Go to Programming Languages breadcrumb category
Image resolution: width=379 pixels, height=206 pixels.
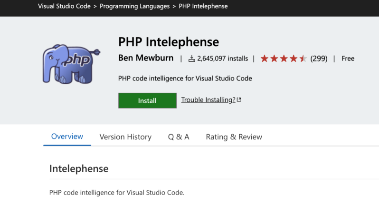134,6
